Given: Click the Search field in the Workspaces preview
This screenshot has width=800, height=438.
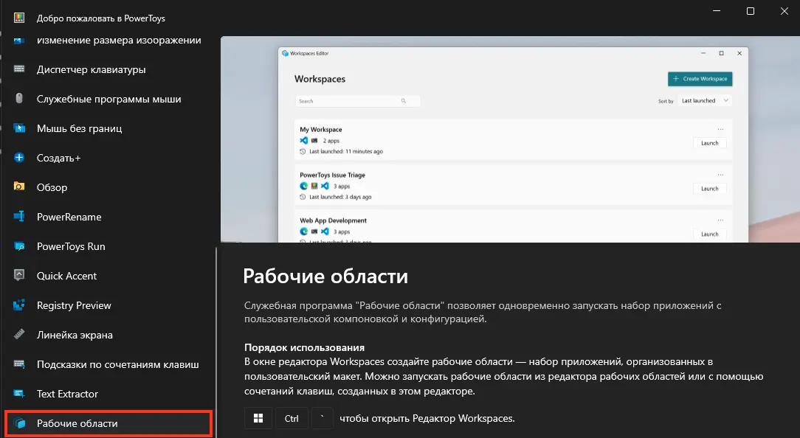Looking at the screenshot, I should coord(358,101).
